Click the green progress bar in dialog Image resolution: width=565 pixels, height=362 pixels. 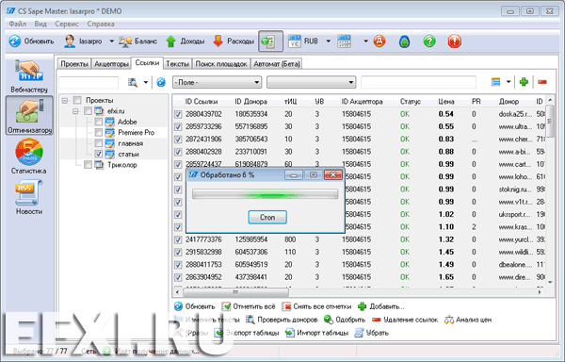point(266,194)
